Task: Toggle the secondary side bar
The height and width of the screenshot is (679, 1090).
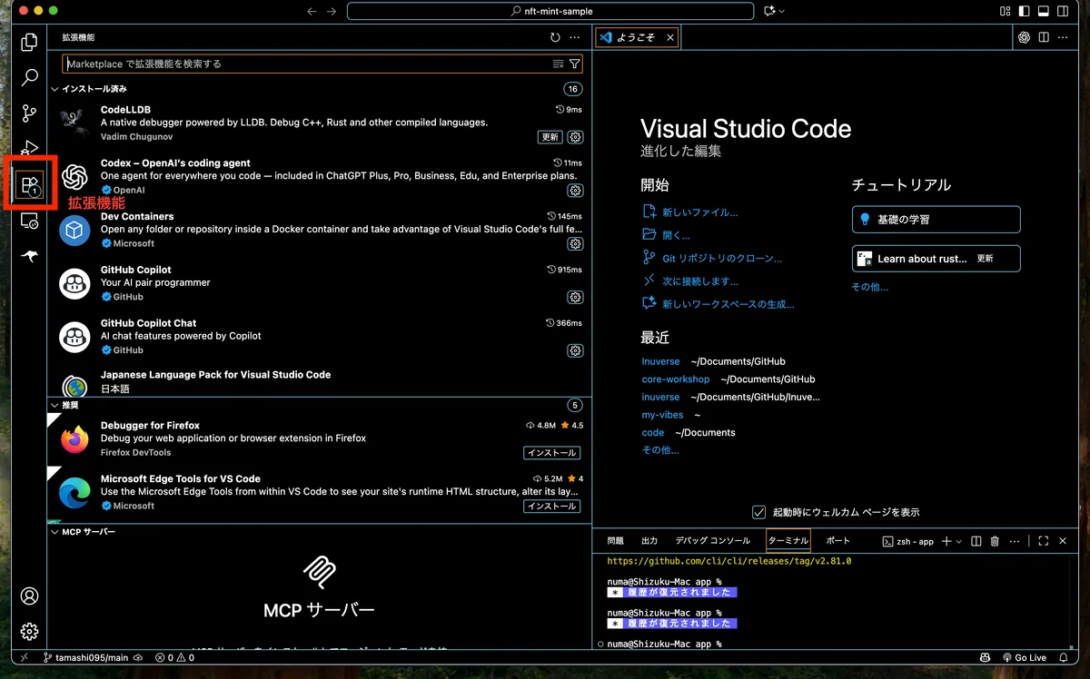Action: click(1063, 11)
